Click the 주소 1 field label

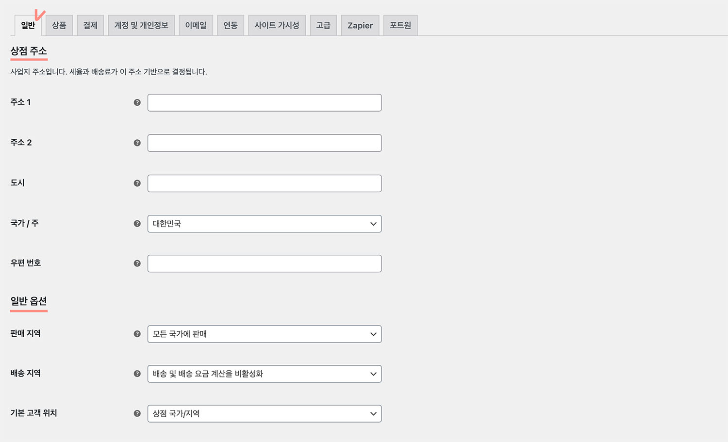tap(20, 102)
